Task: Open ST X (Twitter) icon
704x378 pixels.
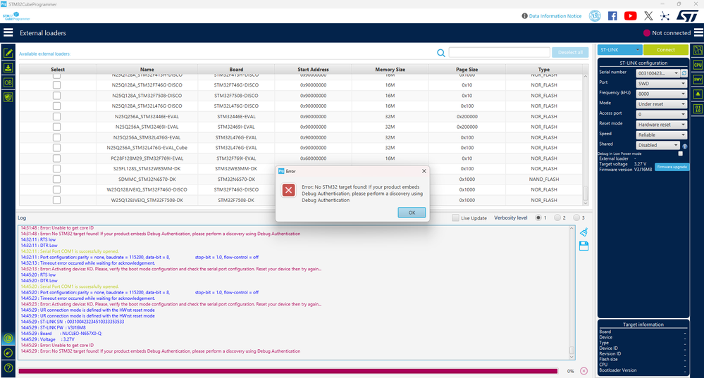Action: (x=648, y=15)
